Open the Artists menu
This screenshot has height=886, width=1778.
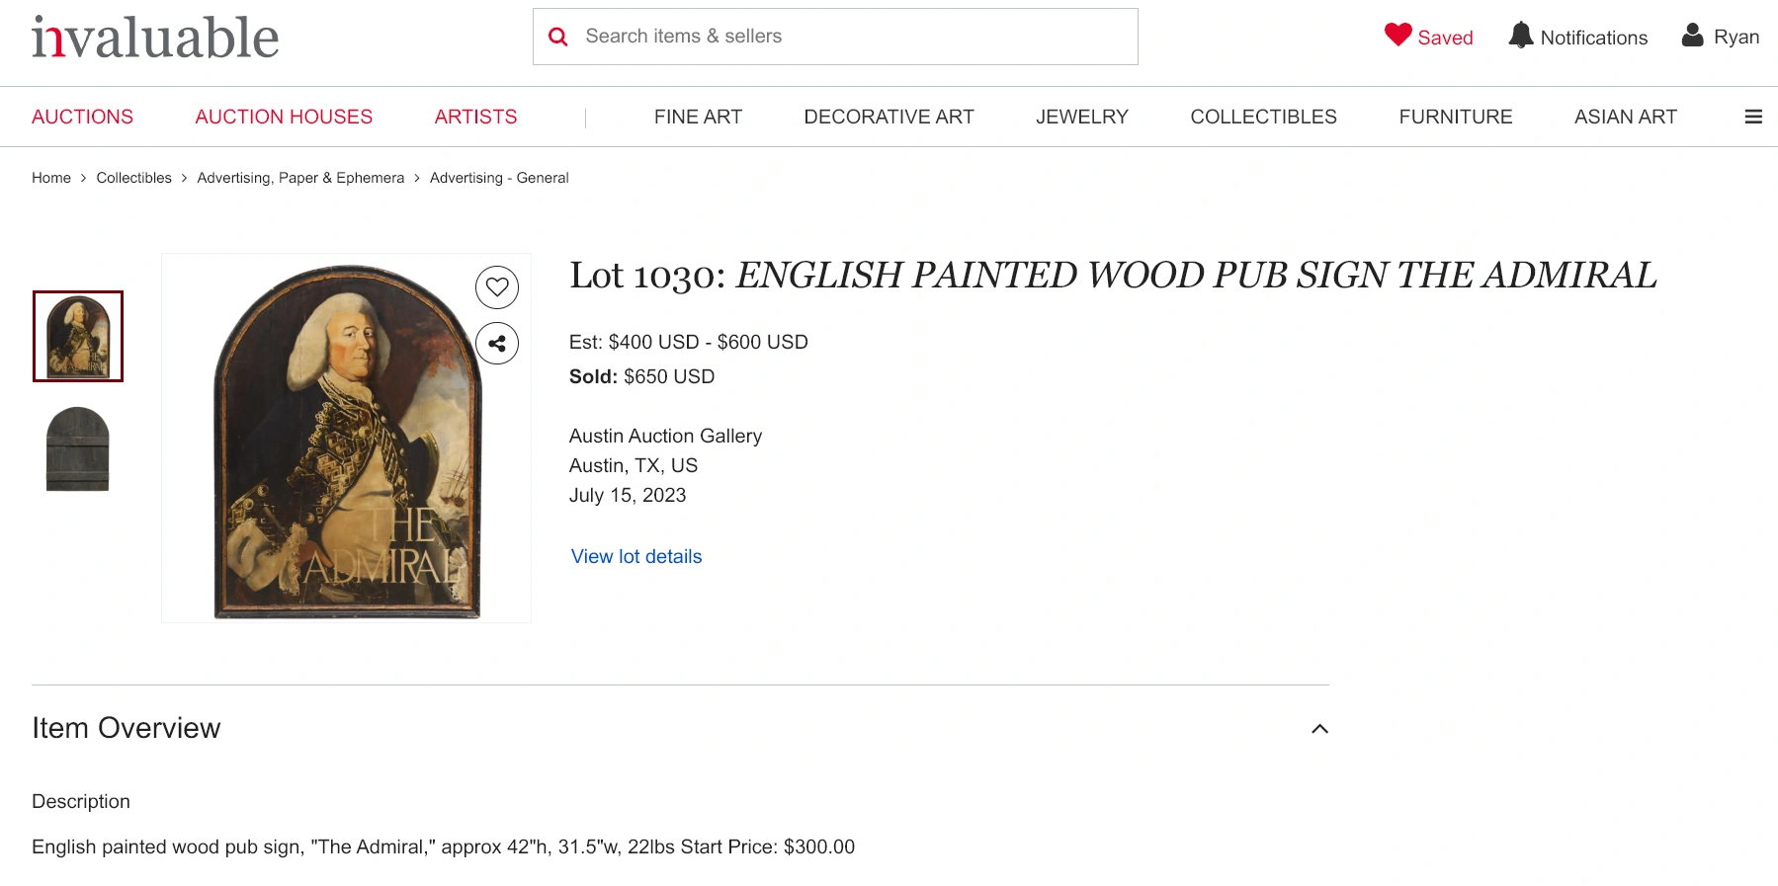[475, 117]
